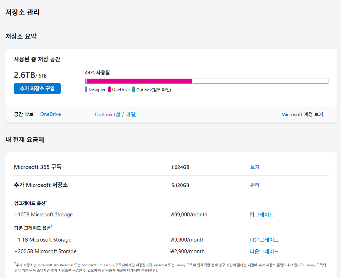Click the 다운 그레이드 옵션 heading

33,228
